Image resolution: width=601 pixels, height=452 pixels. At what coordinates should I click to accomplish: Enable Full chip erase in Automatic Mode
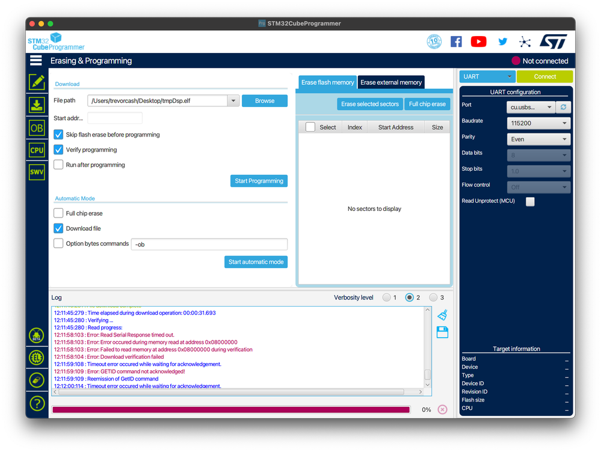58,213
